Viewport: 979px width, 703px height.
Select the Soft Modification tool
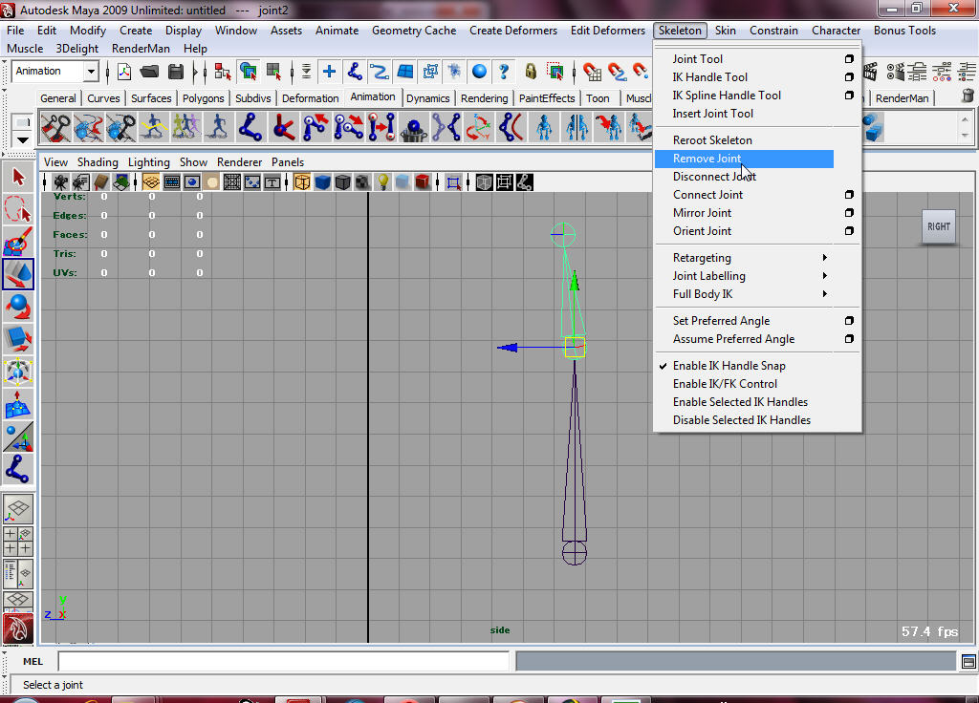(x=18, y=404)
